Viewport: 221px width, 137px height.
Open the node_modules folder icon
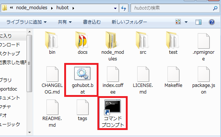(x=112, y=41)
